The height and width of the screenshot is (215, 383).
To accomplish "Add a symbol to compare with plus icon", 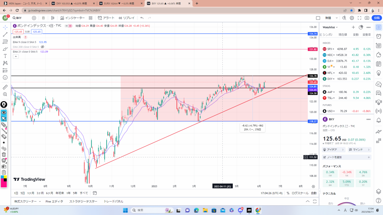I will 34,18.
